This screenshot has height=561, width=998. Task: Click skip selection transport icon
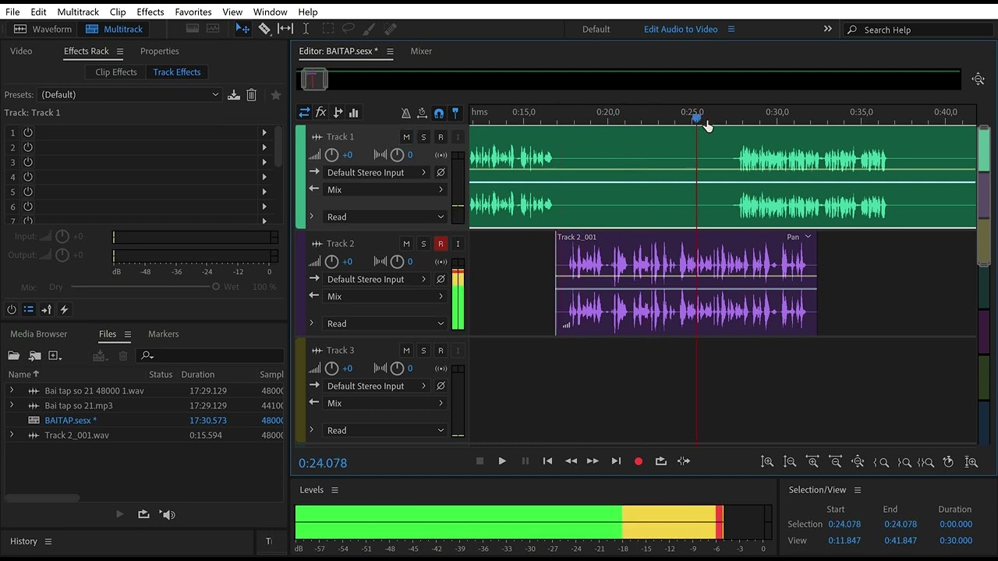684,461
